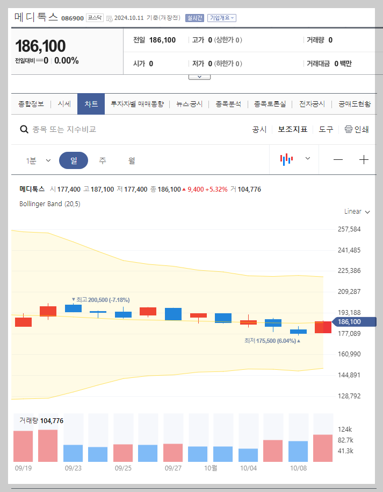
Task: Click the 종목 또는 지수비교 search field
Action: pyautogui.click(x=64, y=129)
